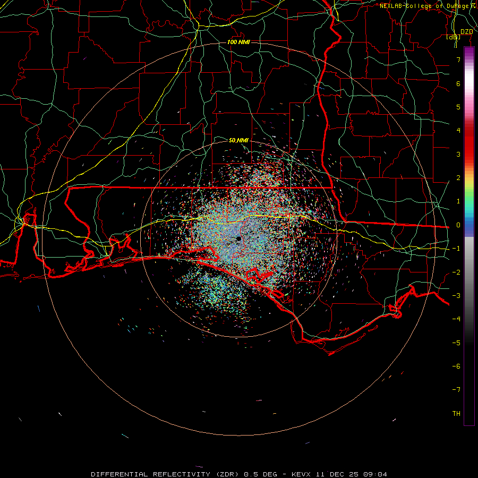Click the "50 NMI" range ring label
This screenshot has width=478, height=478.
tap(238, 140)
